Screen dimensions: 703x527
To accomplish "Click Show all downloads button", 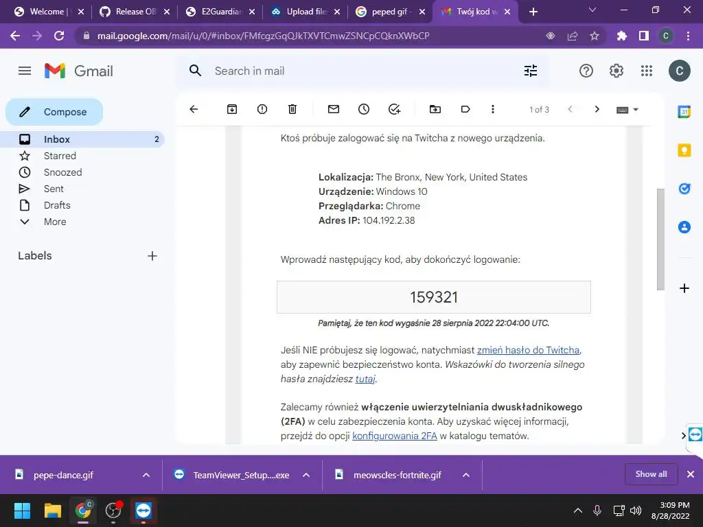I will click(x=651, y=474).
